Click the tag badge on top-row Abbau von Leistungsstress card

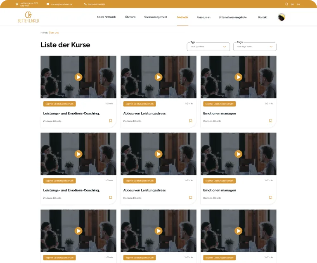point(140,104)
